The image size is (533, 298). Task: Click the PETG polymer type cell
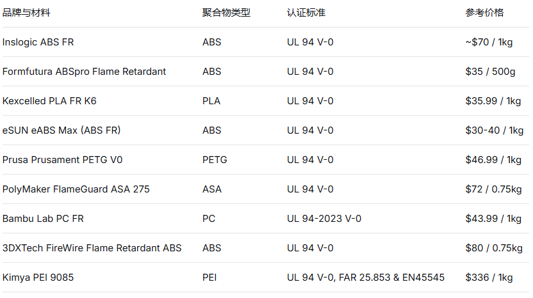pos(215,160)
